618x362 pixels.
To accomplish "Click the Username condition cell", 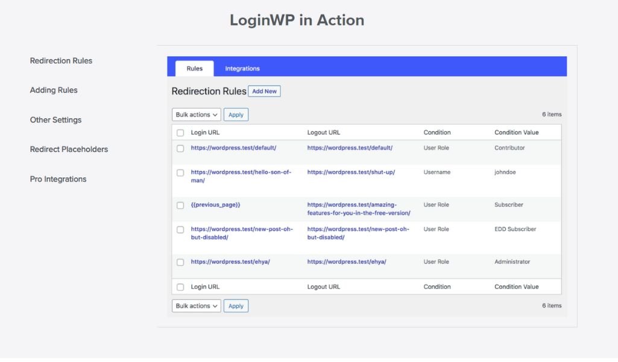I will point(437,173).
